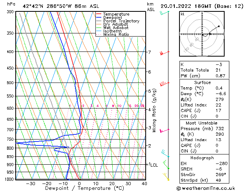Click the blue Dewpoint legend line

(99, 17)
